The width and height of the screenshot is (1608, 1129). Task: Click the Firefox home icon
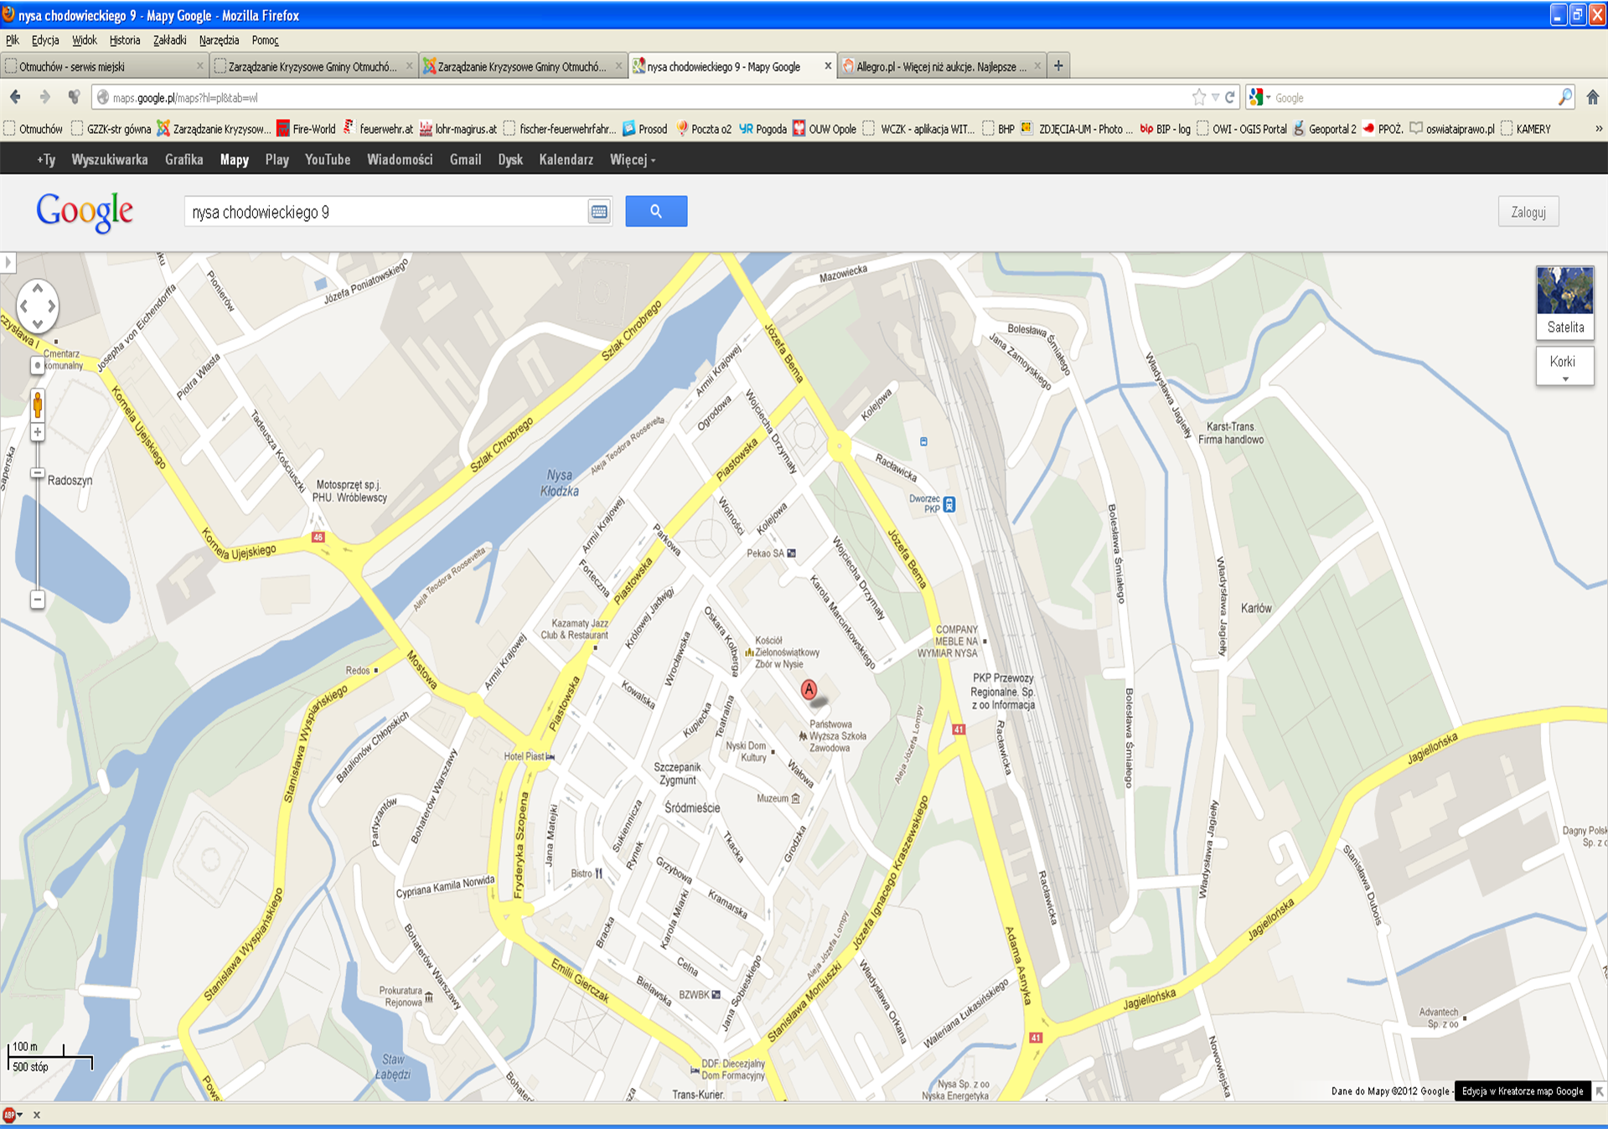pyautogui.click(x=1592, y=97)
